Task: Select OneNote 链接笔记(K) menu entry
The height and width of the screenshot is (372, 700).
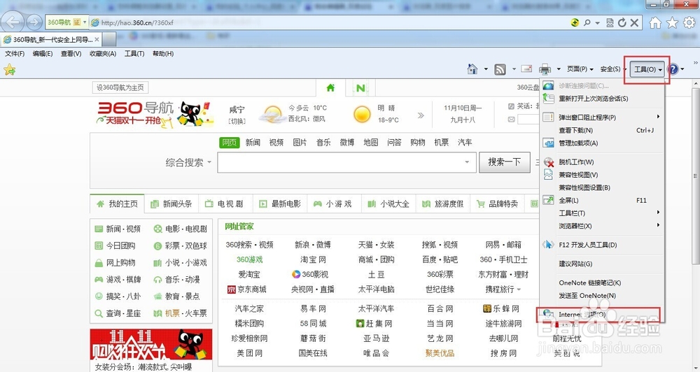Action: pos(602,282)
